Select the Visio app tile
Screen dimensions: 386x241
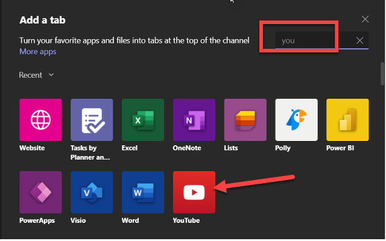tap(92, 192)
